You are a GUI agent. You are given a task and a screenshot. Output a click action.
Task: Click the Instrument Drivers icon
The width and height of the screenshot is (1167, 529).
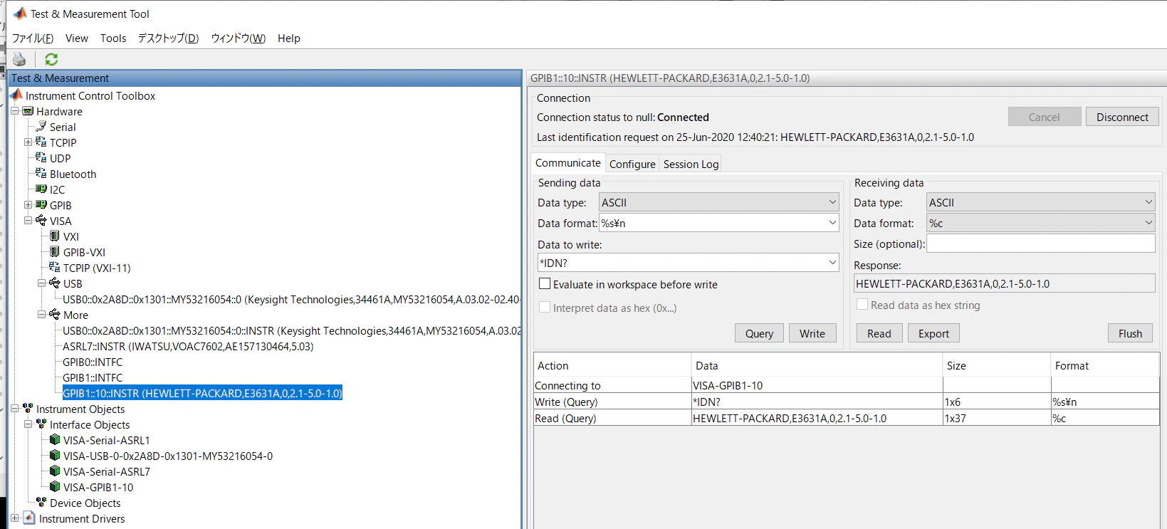pyautogui.click(x=28, y=518)
